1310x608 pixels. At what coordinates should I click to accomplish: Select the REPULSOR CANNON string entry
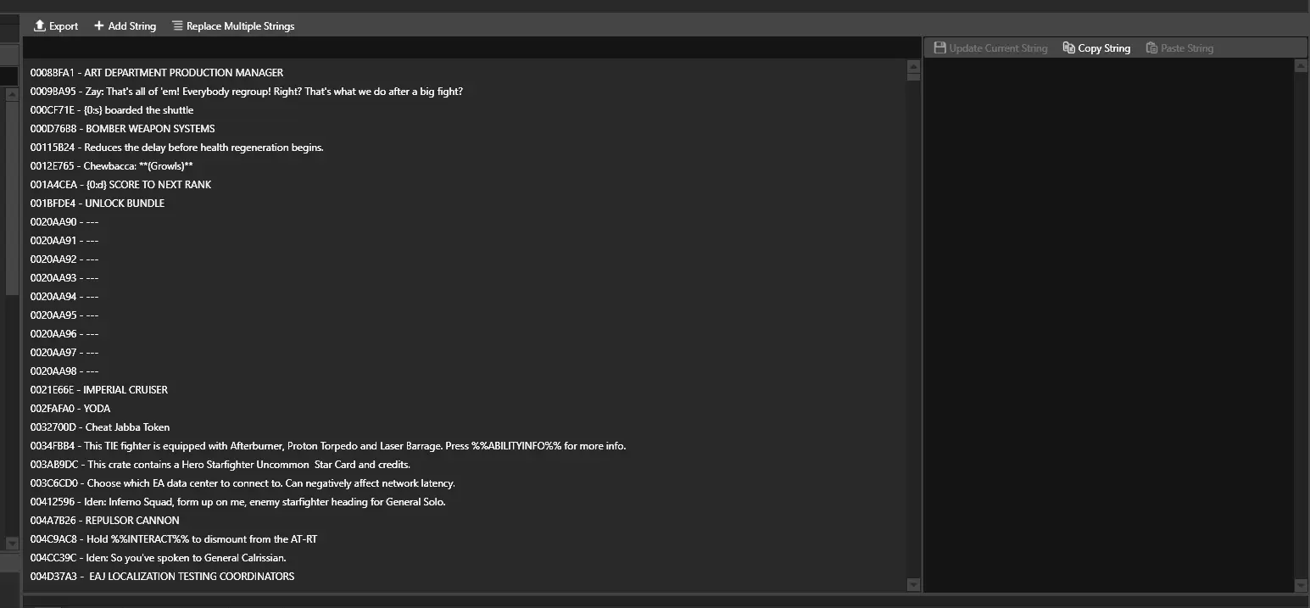click(x=105, y=521)
